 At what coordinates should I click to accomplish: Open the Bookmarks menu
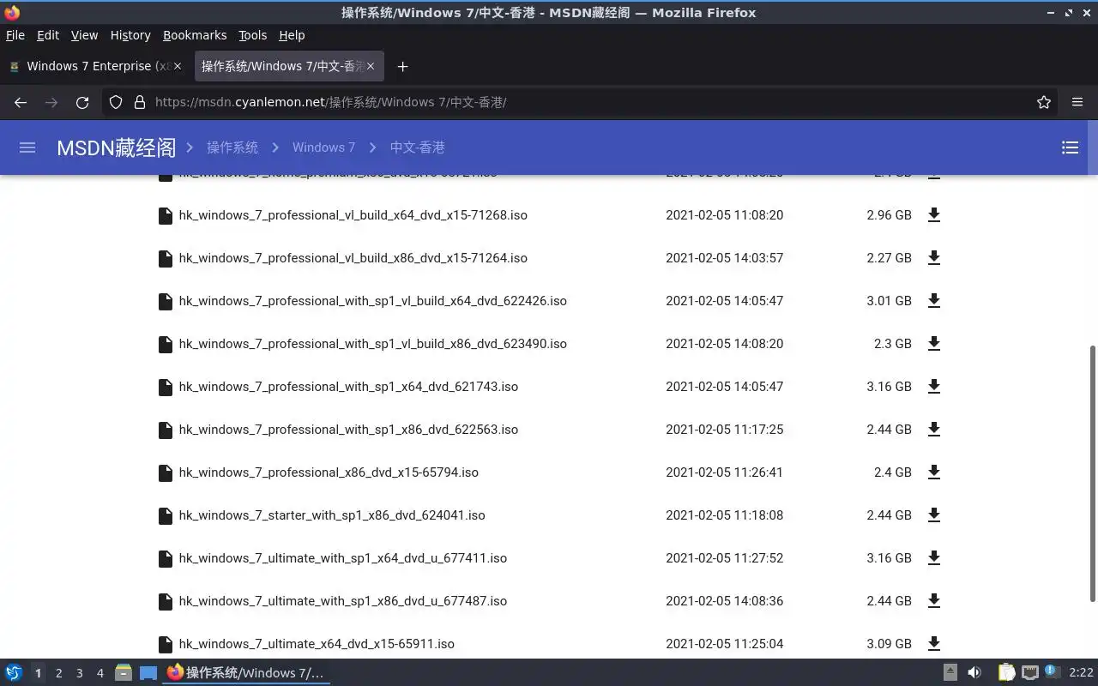point(195,35)
